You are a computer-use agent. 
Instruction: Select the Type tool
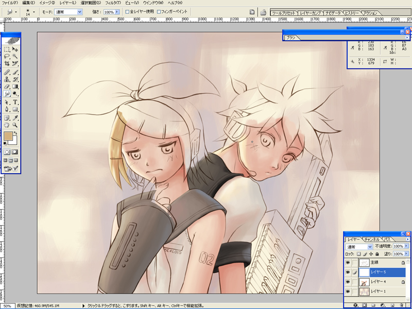(15, 102)
